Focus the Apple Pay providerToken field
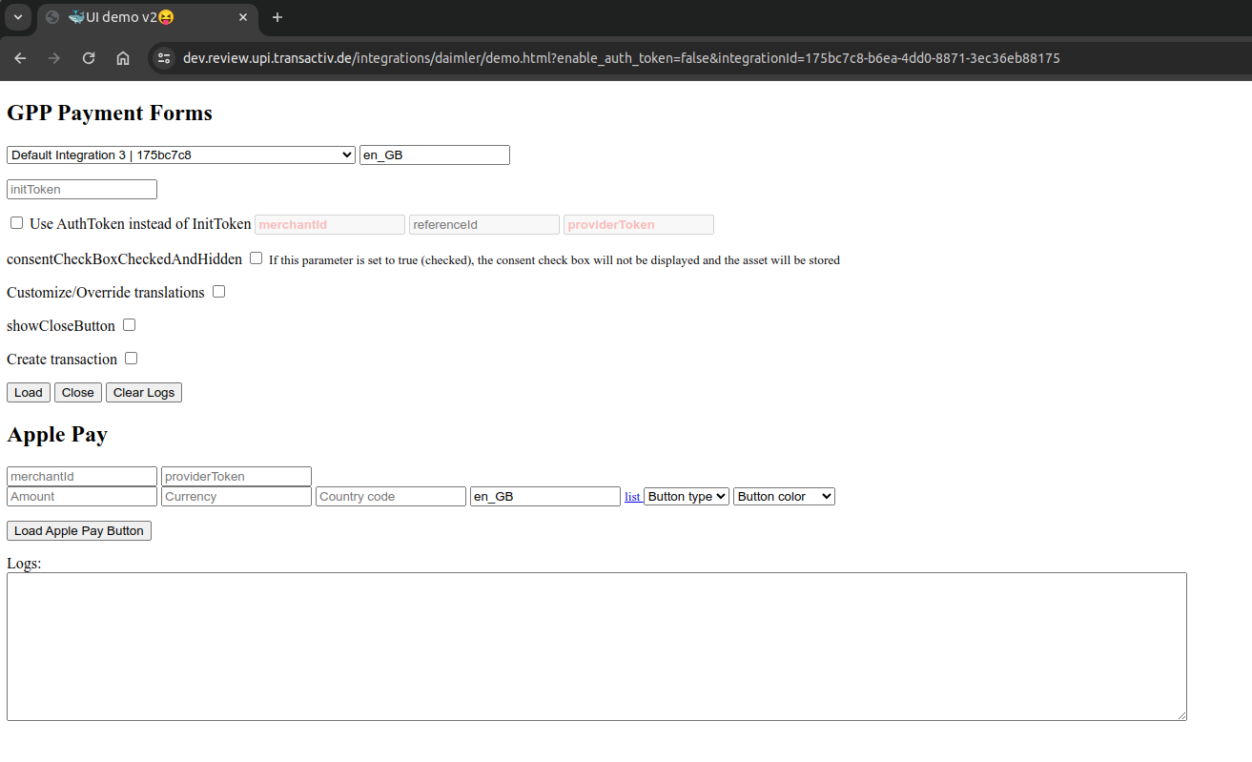The width and height of the screenshot is (1252, 762). coord(236,477)
